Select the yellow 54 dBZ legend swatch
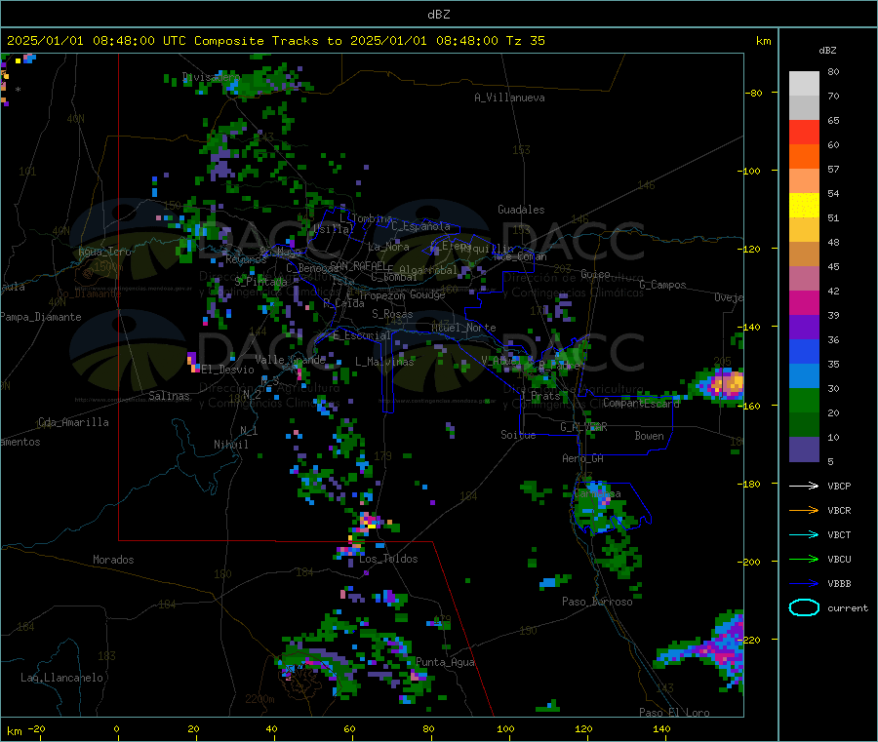This screenshot has width=878, height=742. (x=804, y=206)
